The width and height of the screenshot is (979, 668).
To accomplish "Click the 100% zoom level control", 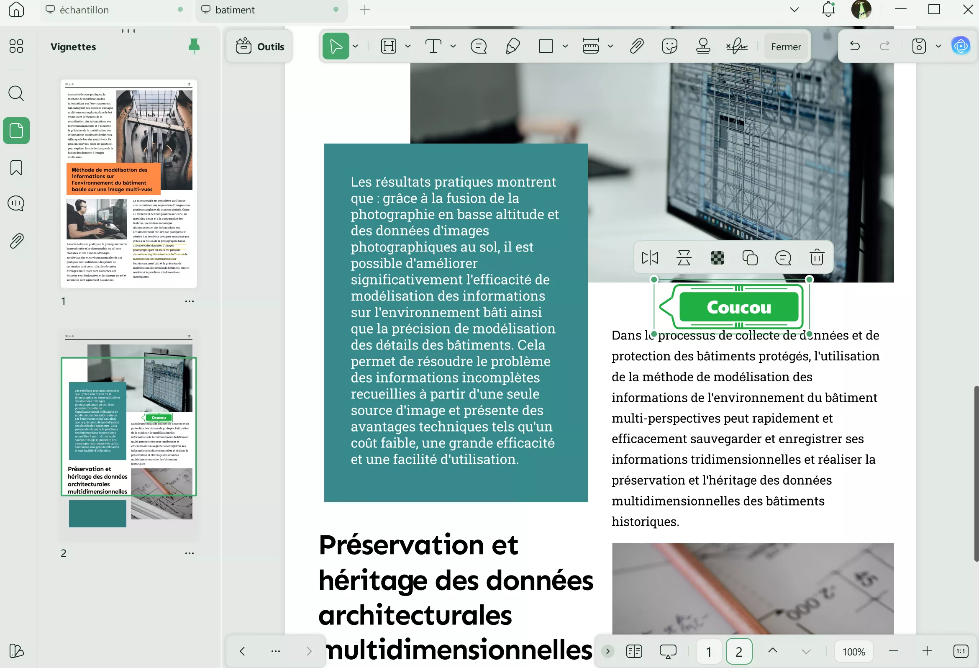I will point(853,651).
